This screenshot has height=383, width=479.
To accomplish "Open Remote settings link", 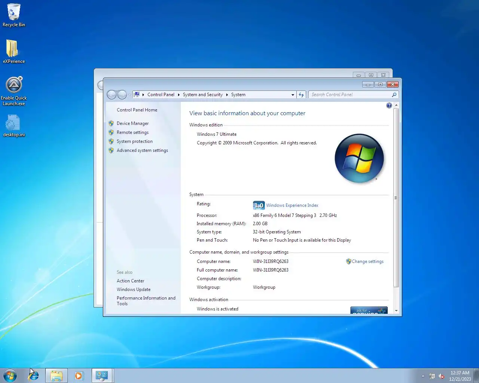I will coord(132,132).
